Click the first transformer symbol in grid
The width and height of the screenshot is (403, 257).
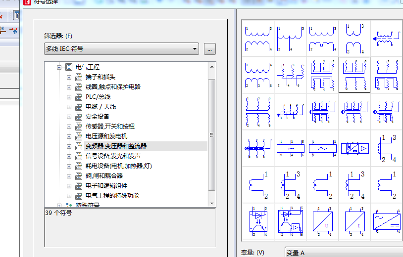(x=258, y=39)
